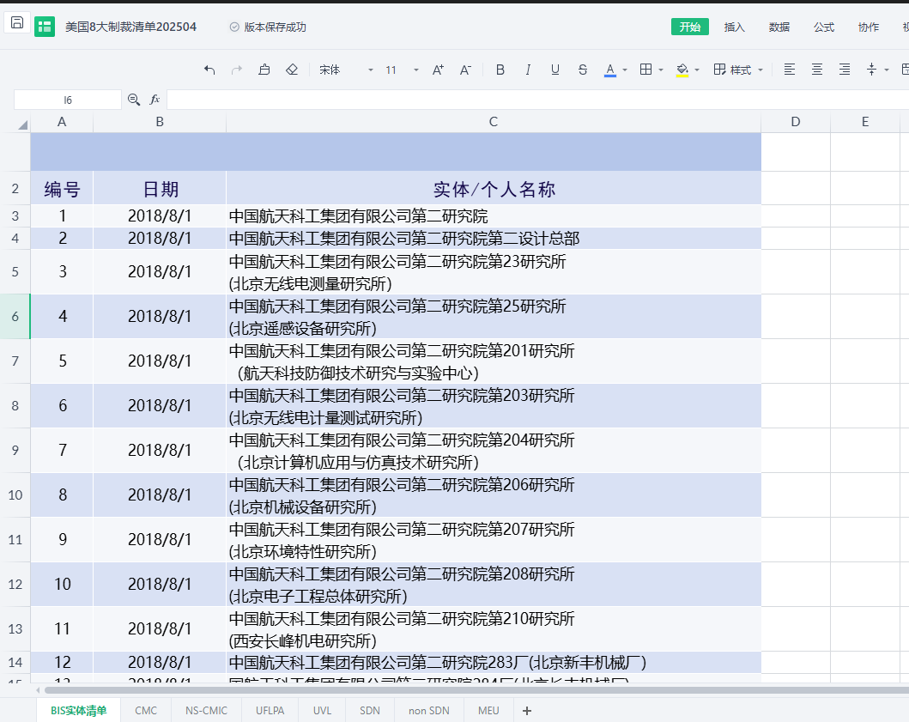The height and width of the screenshot is (722, 909).
Task: Click the zoom magnifier beside formula bar
Action: click(134, 100)
